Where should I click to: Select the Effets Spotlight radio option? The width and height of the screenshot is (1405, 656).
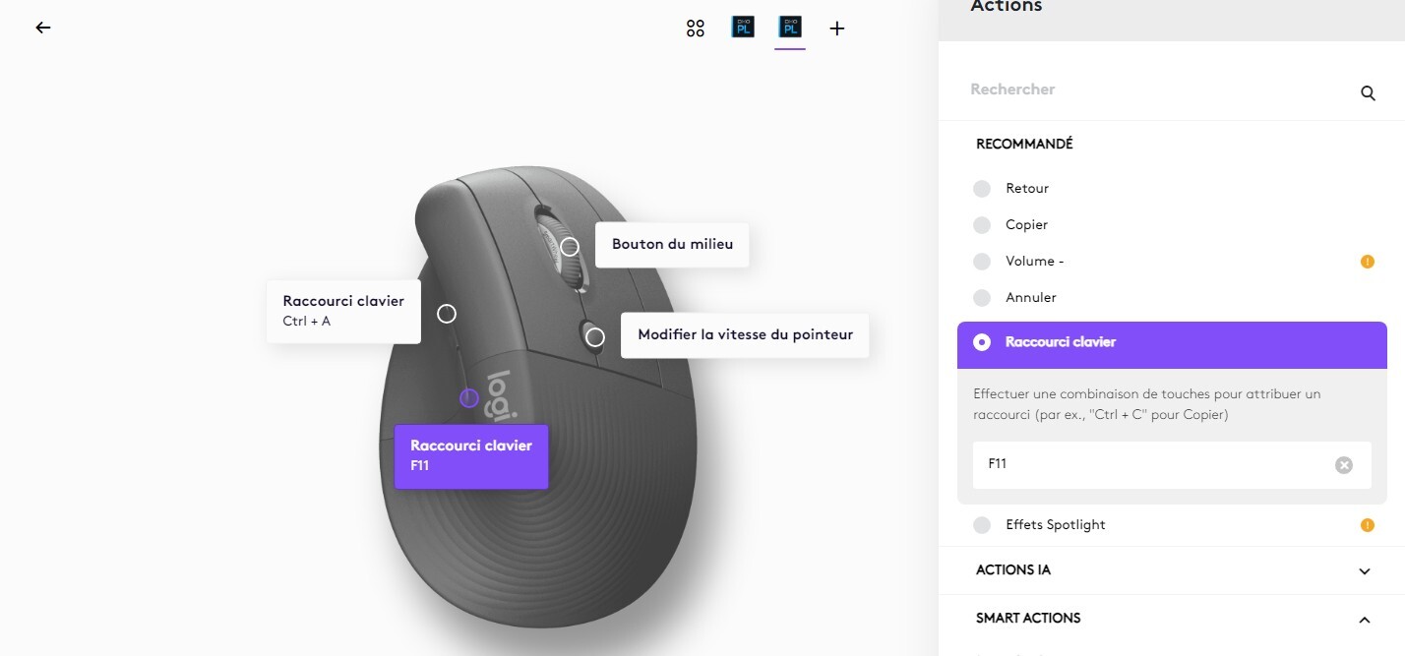point(982,525)
